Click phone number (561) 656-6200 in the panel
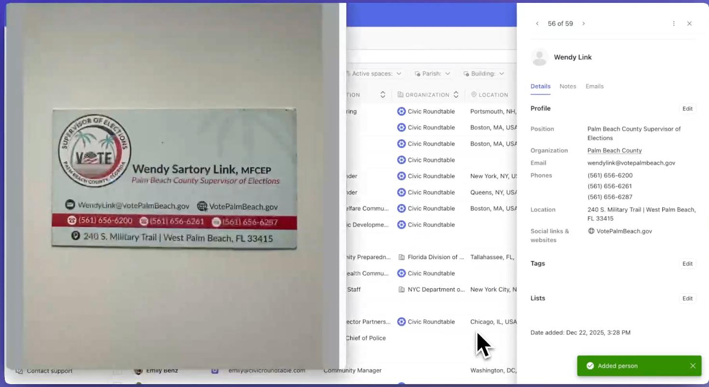709x387 pixels. pos(610,176)
